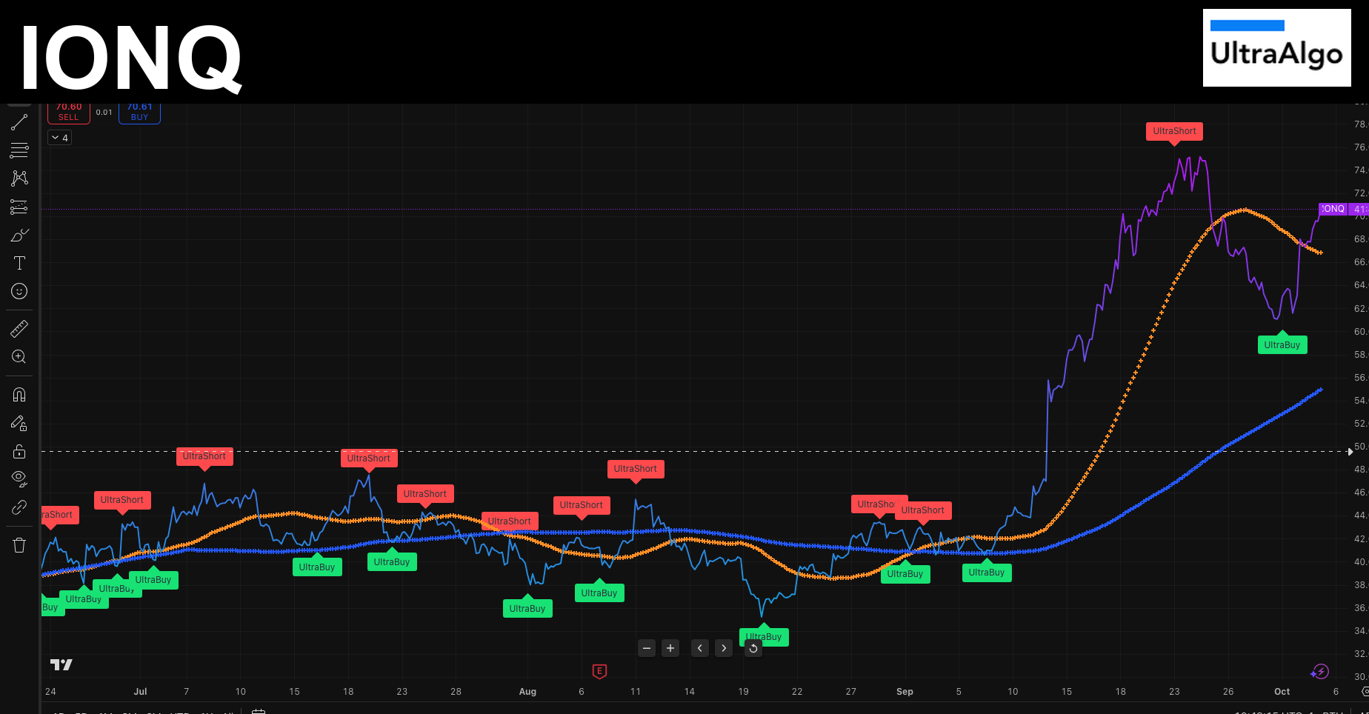
Task: Lock all drawing tools
Action: point(19,451)
